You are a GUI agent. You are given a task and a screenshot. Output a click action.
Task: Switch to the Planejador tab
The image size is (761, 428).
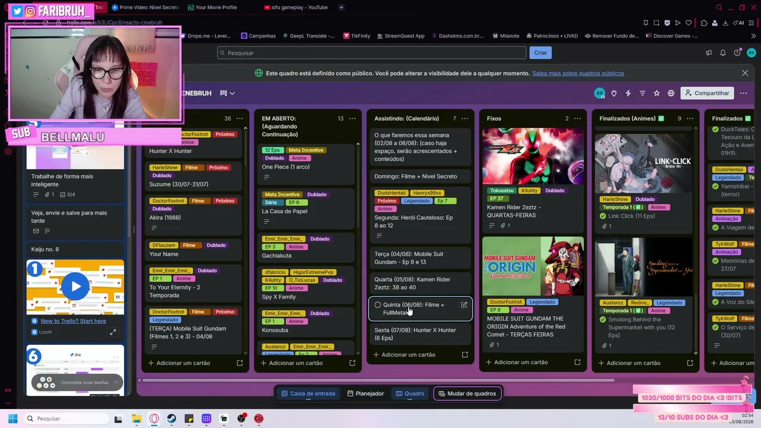point(366,394)
